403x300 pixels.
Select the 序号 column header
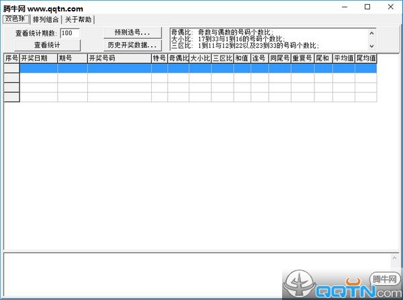pos(12,59)
